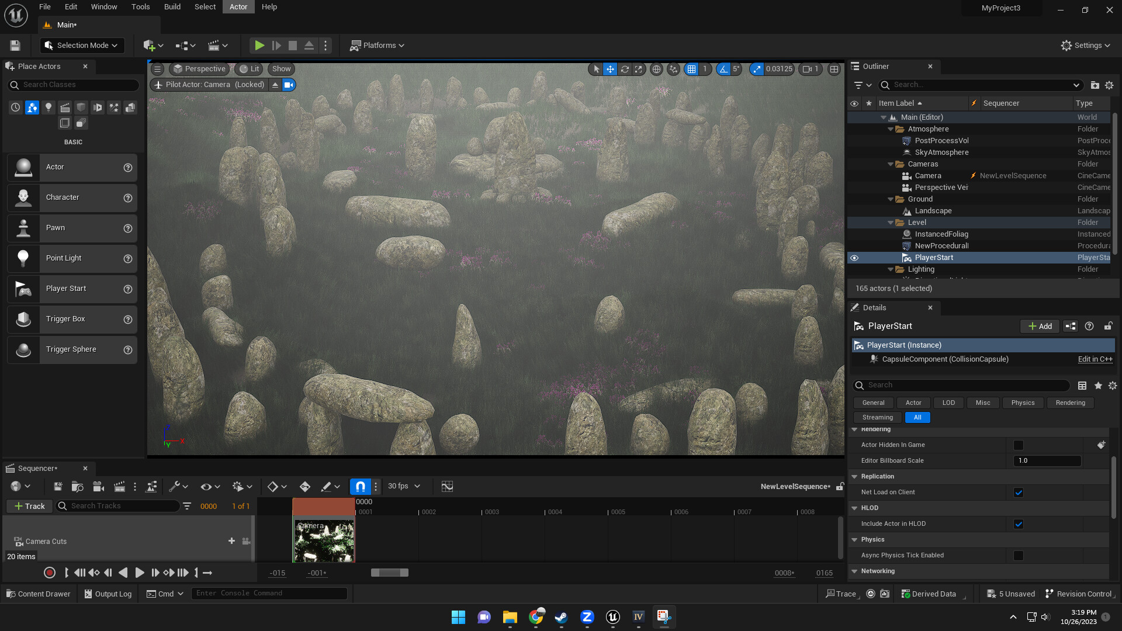This screenshot has height=631, width=1122.
Task: Collapse the Cameras folder in Outliner
Action: click(x=891, y=164)
